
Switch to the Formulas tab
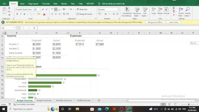[46, 4]
